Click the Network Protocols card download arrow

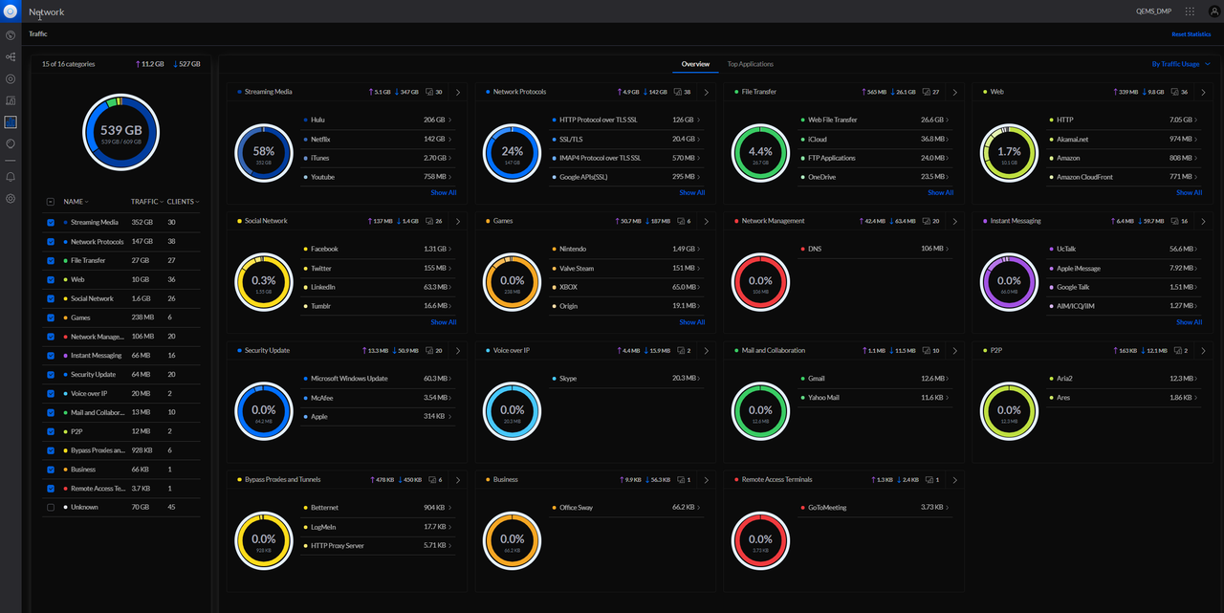point(645,93)
